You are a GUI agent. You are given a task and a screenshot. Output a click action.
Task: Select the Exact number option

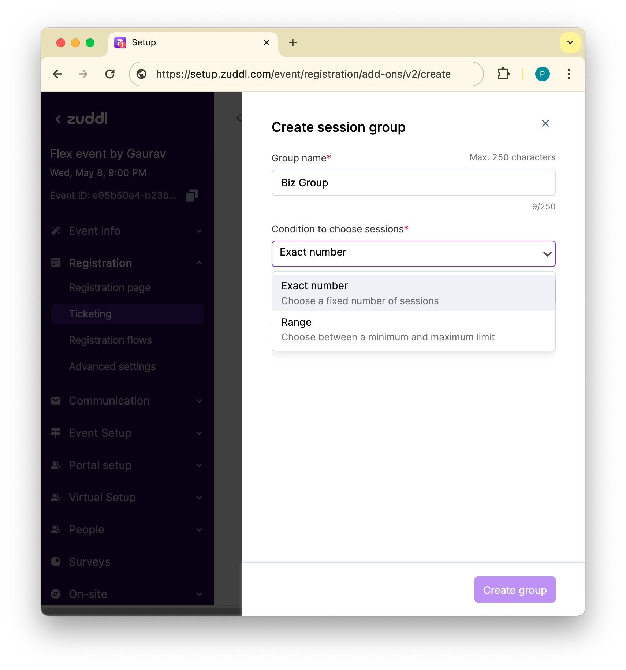tap(413, 293)
